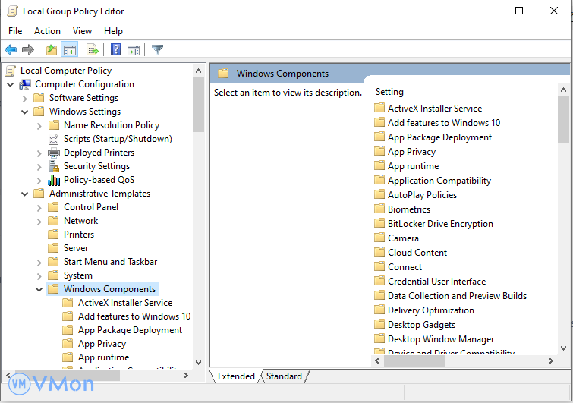Click the Export List toolbar icon
This screenshot has width=573, height=403.
point(93,50)
